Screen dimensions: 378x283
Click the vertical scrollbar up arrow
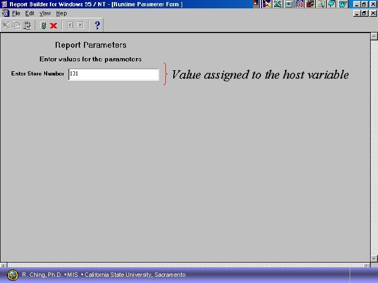374,36
